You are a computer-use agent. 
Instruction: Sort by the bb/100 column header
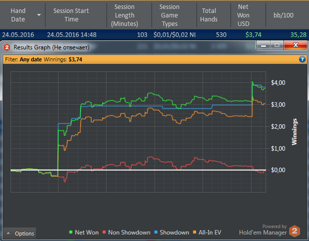click(x=283, y=15)
